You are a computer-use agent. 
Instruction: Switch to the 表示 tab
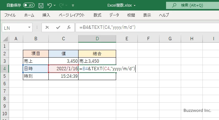pos(147,15)
